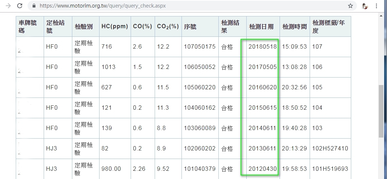
Task: Click serial number 102060202
Action: [x=200, y=149]
